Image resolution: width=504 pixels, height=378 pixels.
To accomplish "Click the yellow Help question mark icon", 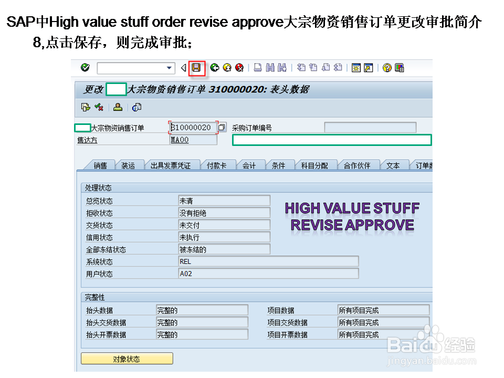I will (387, 68).
